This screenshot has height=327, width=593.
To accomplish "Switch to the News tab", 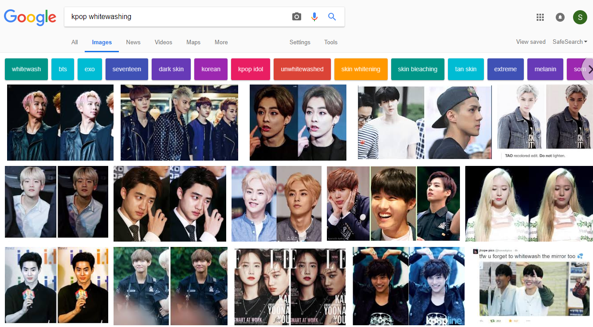I will 133,42.
